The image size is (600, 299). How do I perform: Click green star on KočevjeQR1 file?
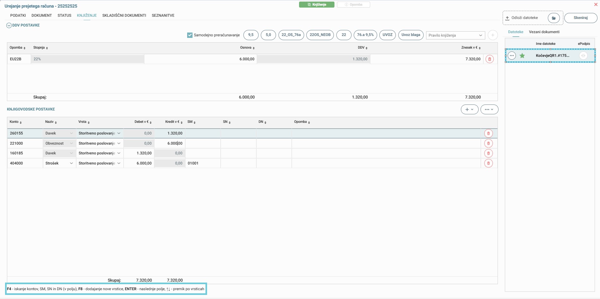(x=522, y=56)
